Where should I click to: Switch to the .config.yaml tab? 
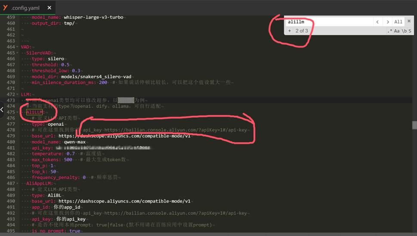27,8
